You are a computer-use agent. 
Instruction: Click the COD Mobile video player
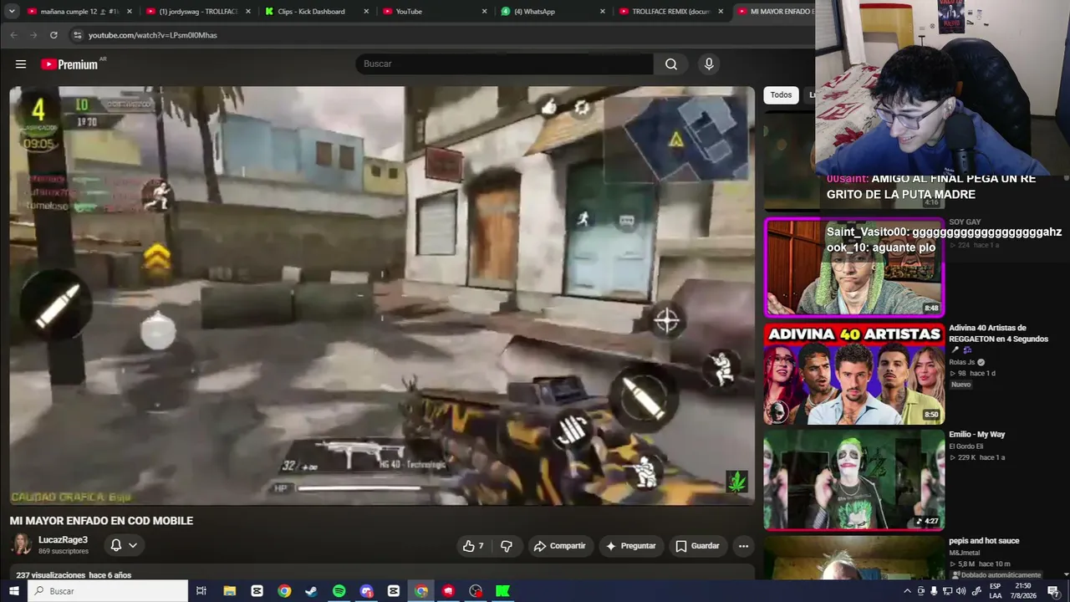382,295
